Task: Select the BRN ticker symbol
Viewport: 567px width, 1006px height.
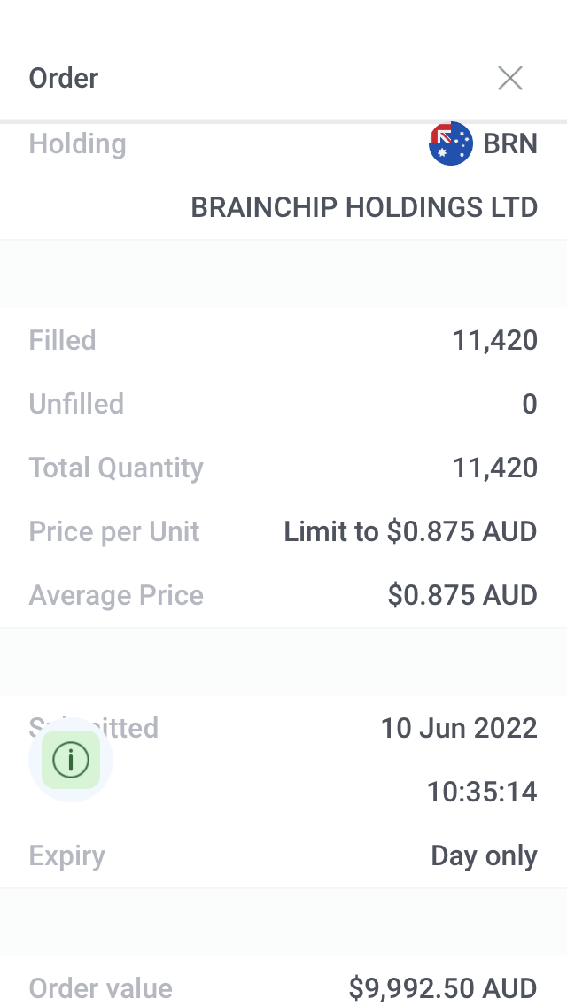Action: click(x=510, y=143)
